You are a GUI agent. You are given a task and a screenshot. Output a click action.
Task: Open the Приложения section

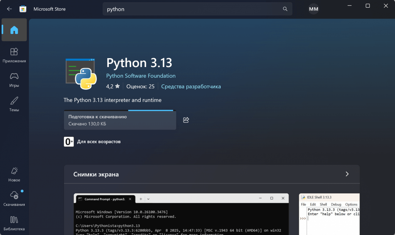point(14,55)
